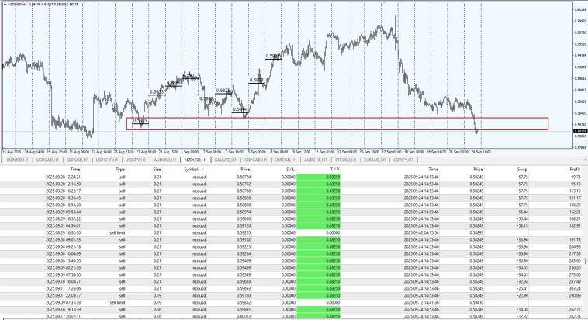Sort history by Type column header
Image resolution: width=588 pixels, height=320 pixels.
[x=104, y=170]
